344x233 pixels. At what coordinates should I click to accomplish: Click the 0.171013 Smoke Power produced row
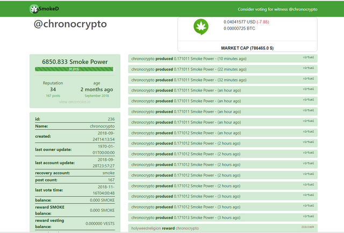pyautogui.click(x=223, y=217)
